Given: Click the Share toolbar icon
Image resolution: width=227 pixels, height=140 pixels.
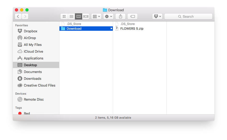Looking at the screenshot, I should pos(120,16).
